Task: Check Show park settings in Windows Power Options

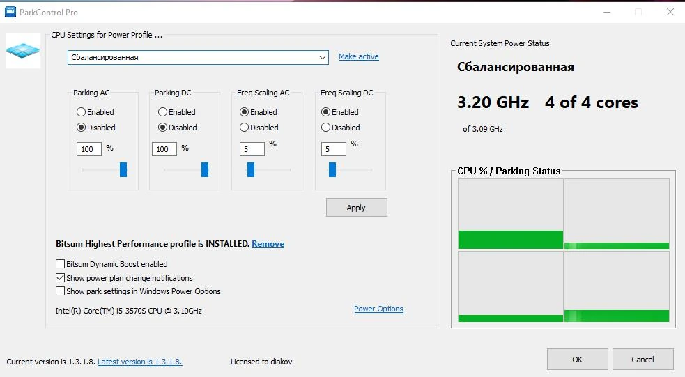Action: click(x=61, y=291)
